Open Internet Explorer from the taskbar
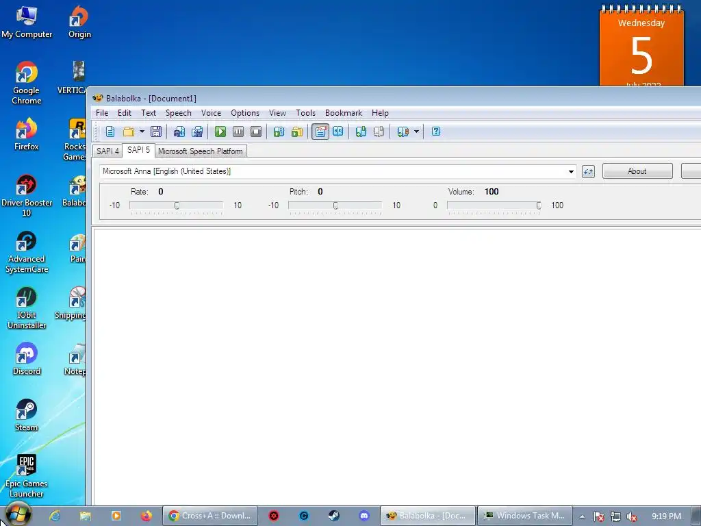The image size is (701, 526). click(55, 516)
